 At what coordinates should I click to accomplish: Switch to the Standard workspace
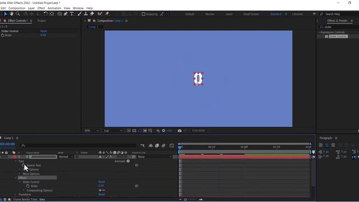(x=275, y=14)
